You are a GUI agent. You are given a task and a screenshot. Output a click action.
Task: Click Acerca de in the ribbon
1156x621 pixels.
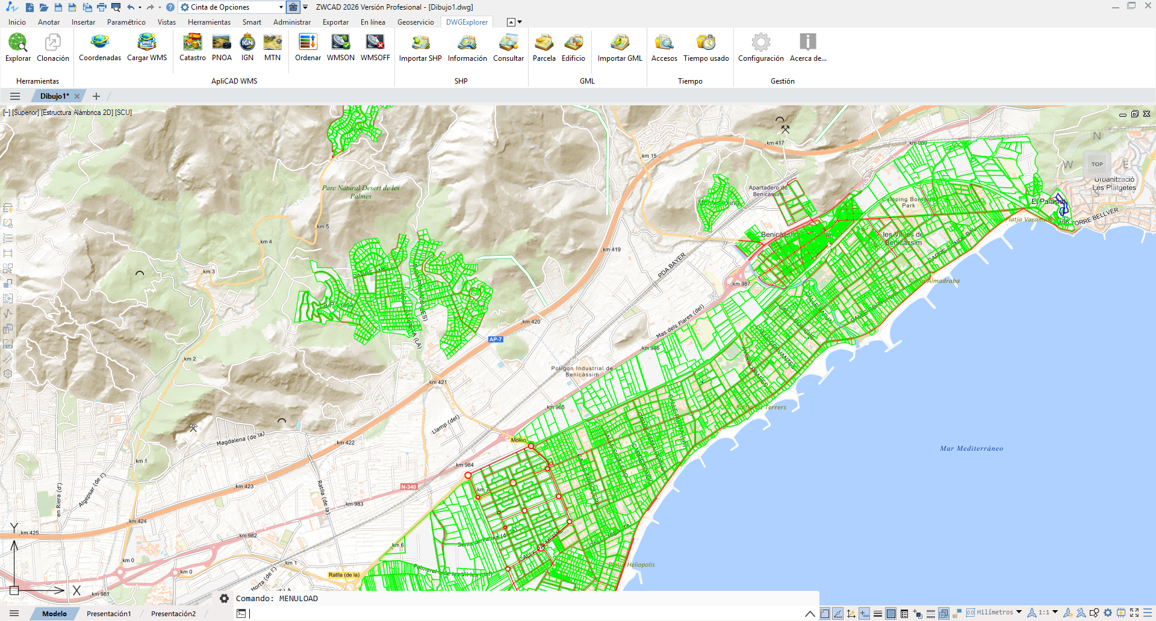tap(807, 48)
